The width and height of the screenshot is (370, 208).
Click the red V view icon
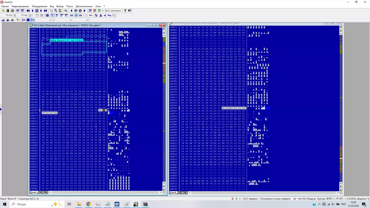94,11
